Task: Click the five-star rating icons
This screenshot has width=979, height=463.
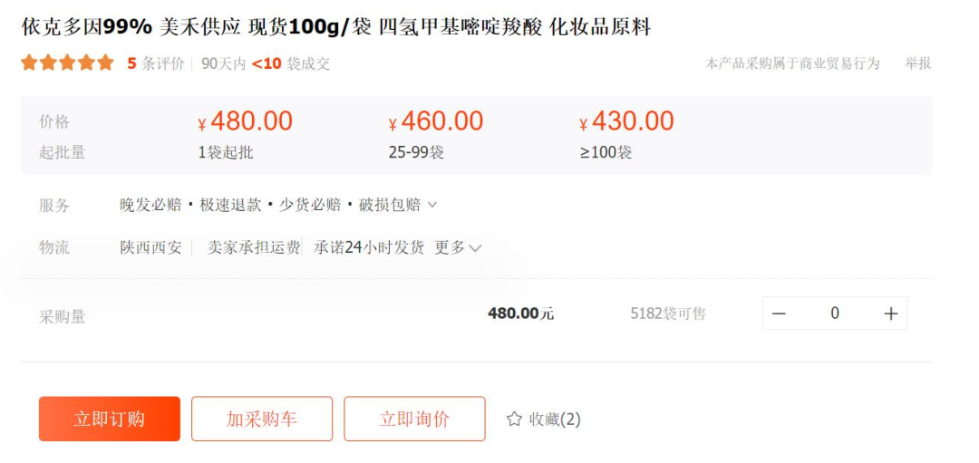Action: point(68,63)
